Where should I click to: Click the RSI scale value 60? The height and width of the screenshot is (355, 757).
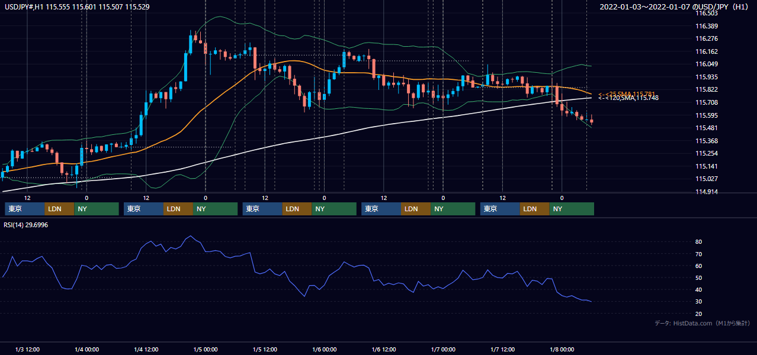tap(698, 266)
